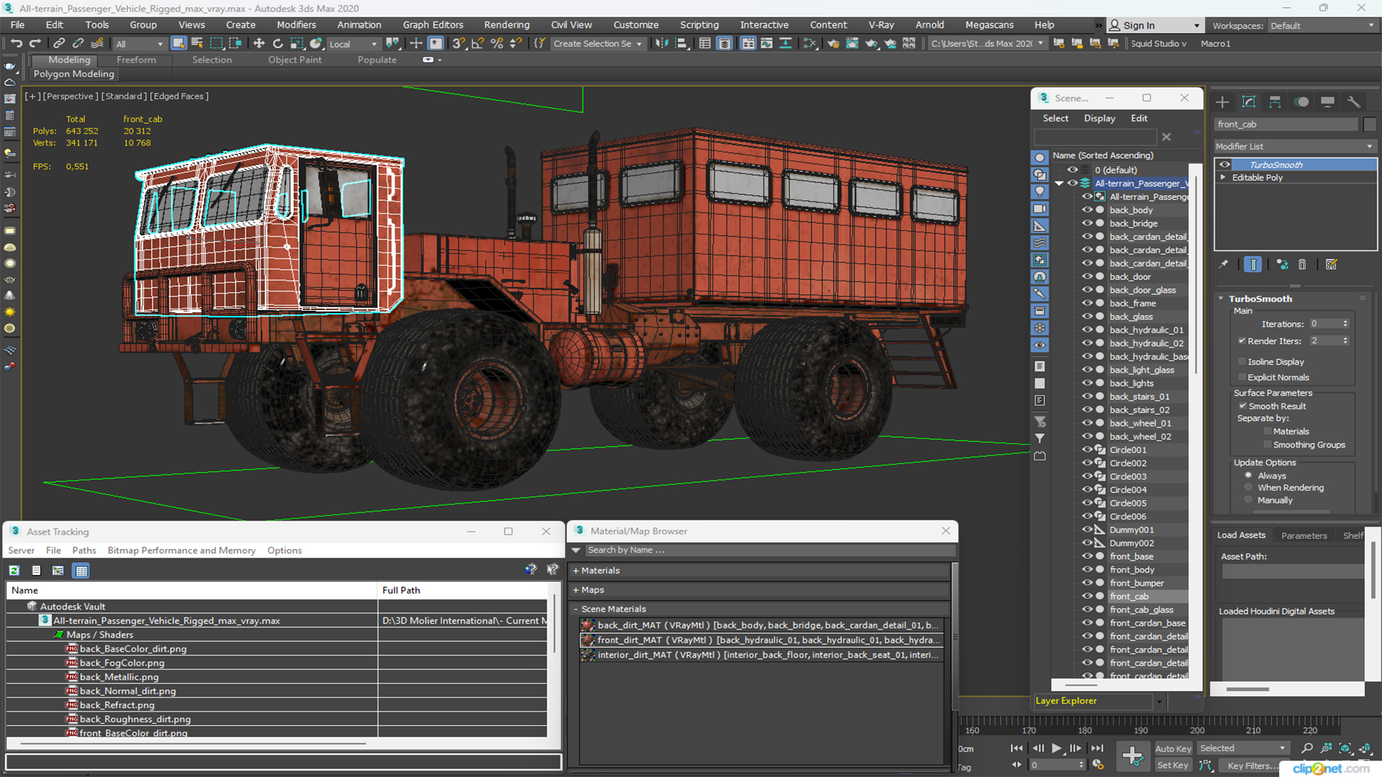
Task: Open the Modify command panel tab
Action: (1249, 101)
